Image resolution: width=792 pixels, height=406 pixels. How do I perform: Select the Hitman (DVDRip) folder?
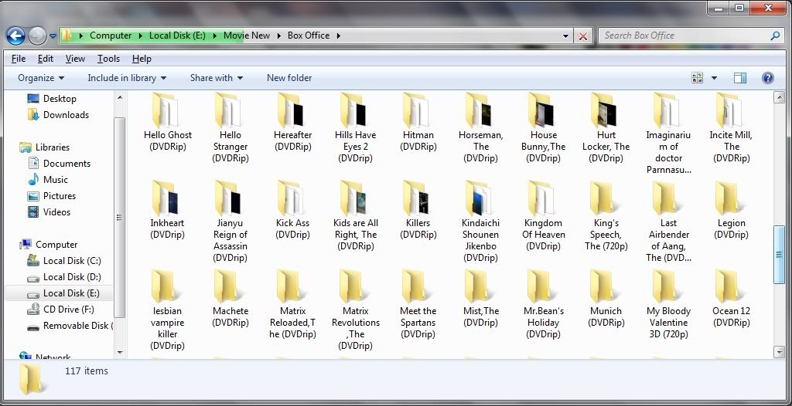pyautogui.click(x=418, y=122)
